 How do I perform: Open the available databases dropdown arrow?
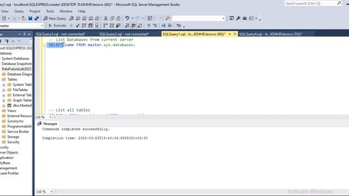(41, 26)
